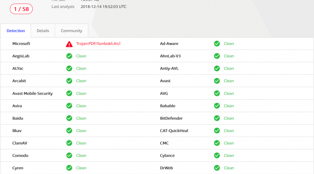Click the Clean result for ClamAV
This screenshot has width=314, height=174.
81,143
